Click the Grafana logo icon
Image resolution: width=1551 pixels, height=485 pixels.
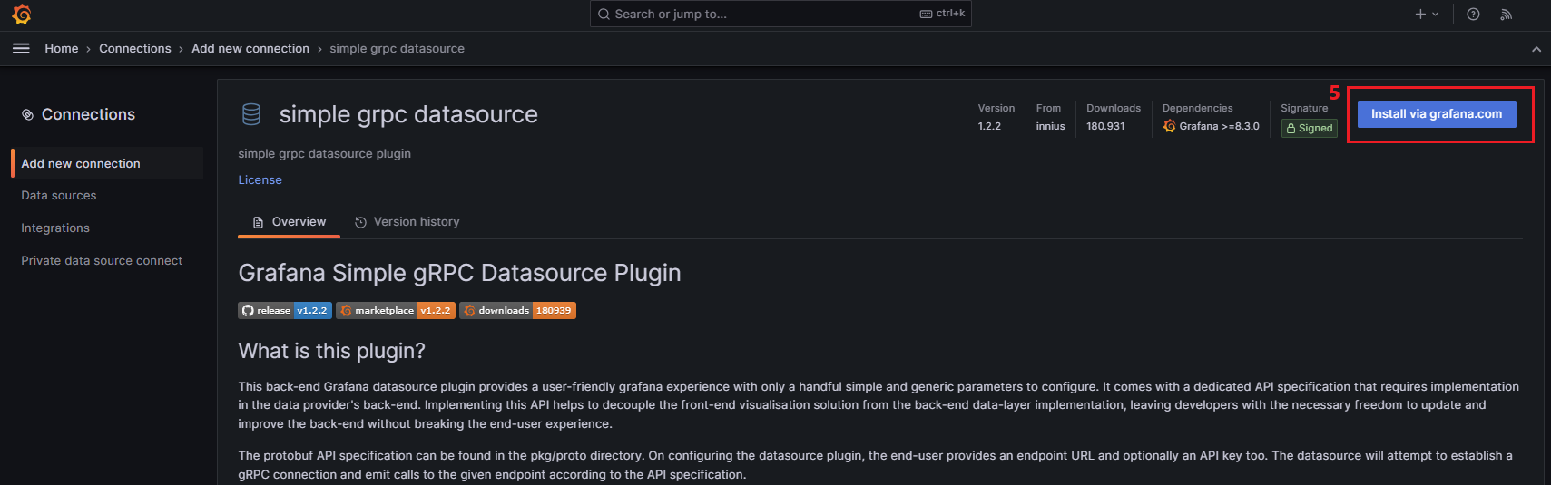22,15
